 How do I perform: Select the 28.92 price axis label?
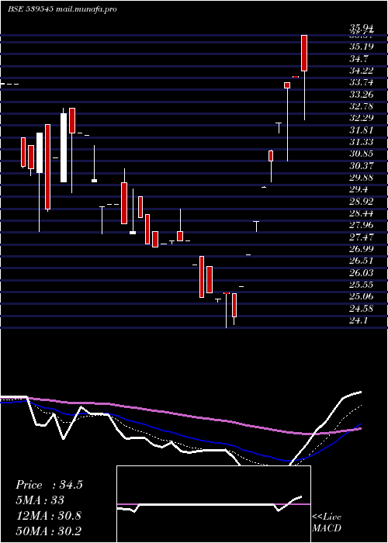(x=361, y=202)
